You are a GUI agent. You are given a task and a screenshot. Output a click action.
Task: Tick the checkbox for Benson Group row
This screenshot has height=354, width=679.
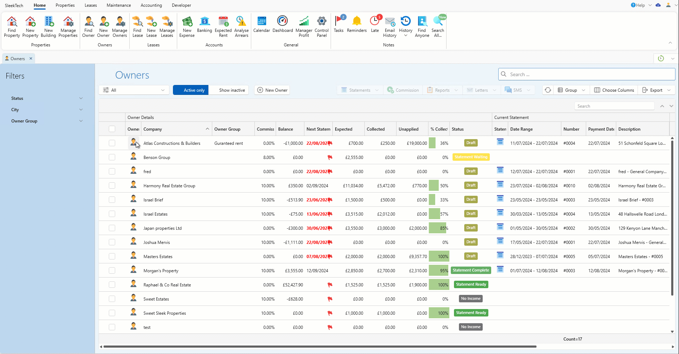[112, 157]
